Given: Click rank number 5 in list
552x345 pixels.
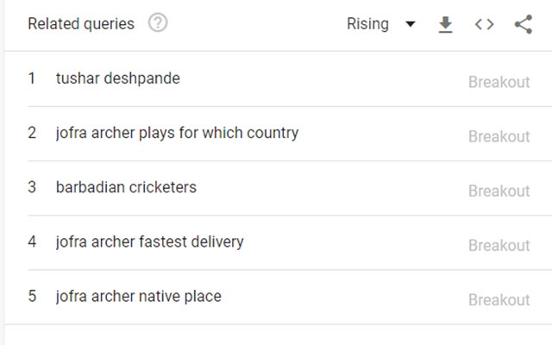Looking at the screenshot, I should coord(32,296).
